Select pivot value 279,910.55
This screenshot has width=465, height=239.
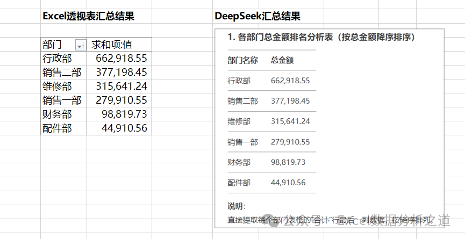click(119, 100)
